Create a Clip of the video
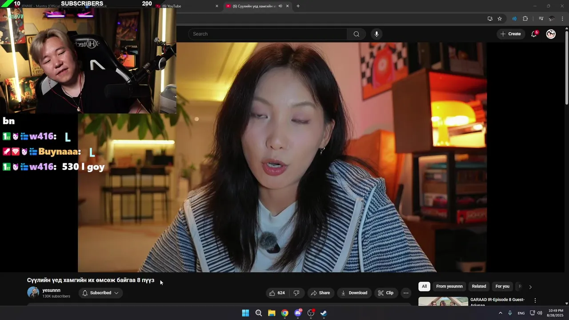Screen dimensions: 569x320 pos(385,293)
